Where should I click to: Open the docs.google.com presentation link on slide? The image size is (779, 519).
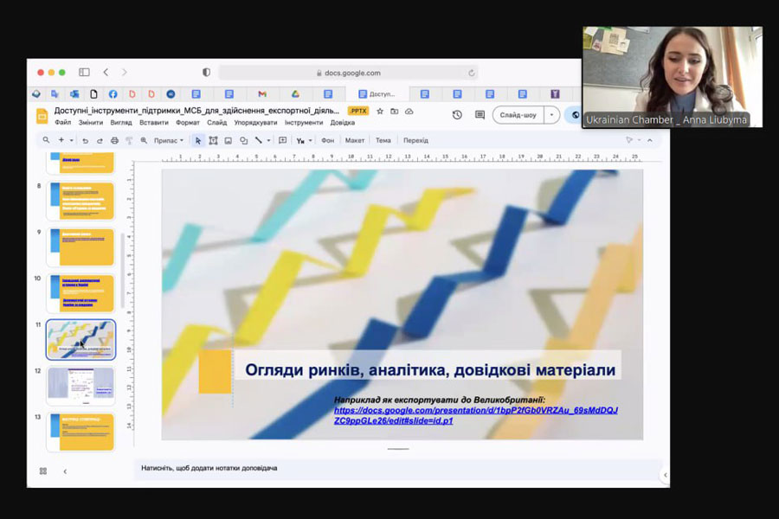(x=475, y=415)
